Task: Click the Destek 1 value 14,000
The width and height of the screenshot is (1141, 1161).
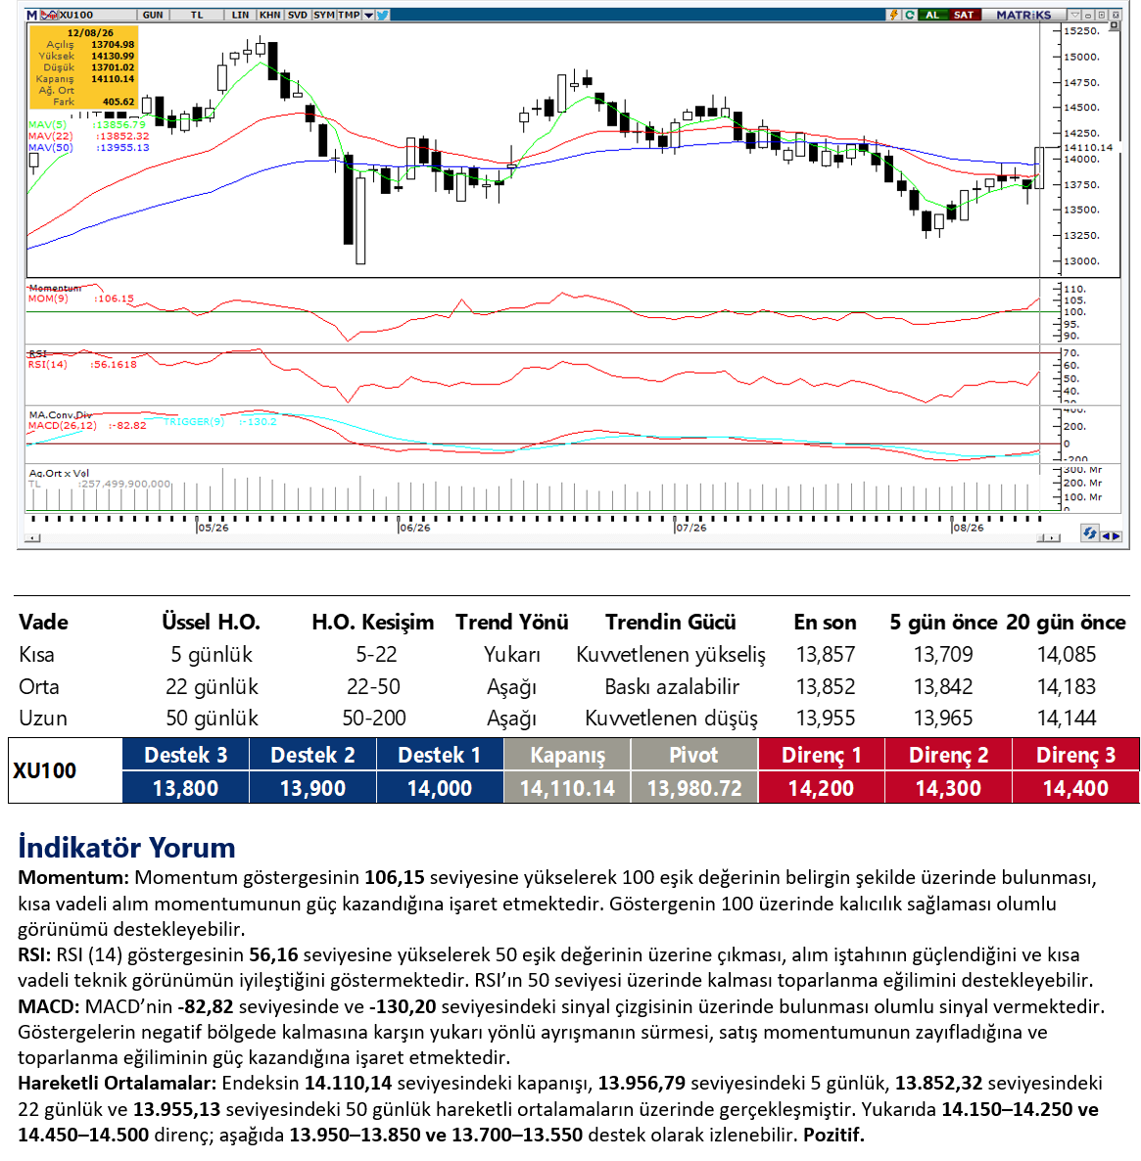Action: pyautogui.click(x=440, y=788)
